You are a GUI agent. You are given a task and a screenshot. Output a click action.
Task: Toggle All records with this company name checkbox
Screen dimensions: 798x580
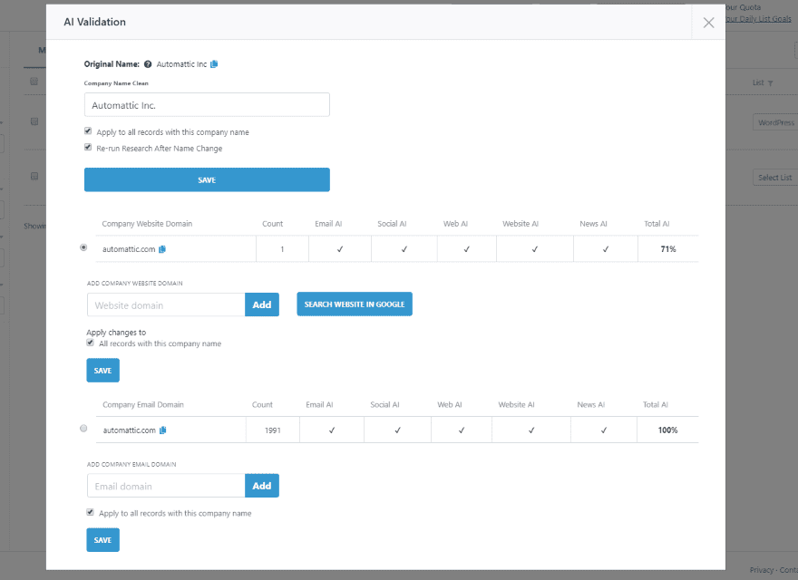coord(90,343)
